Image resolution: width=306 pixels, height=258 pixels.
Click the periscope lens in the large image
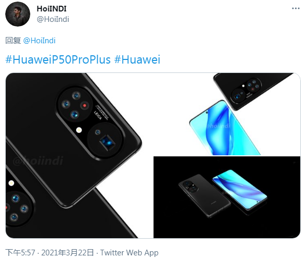tap(107, 142)
